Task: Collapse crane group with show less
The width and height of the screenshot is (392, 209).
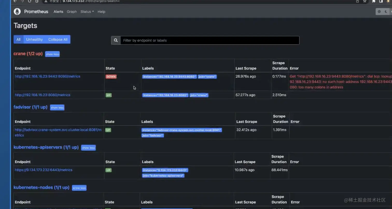Action: point(52,54)
